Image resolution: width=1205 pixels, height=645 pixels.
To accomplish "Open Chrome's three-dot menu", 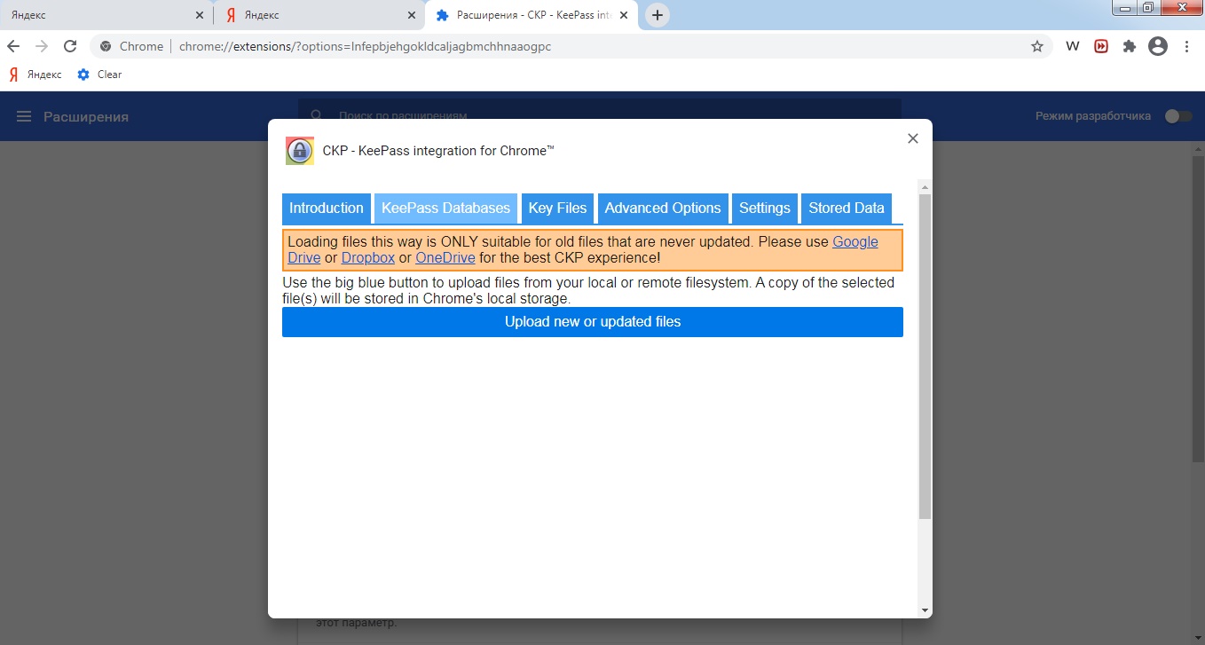I will (1186, 46).
